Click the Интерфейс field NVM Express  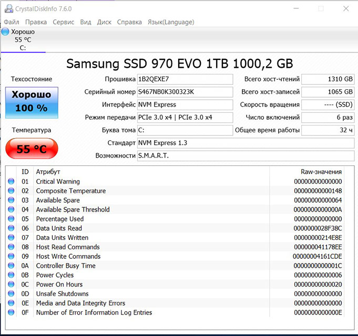(x=185, y=104)
